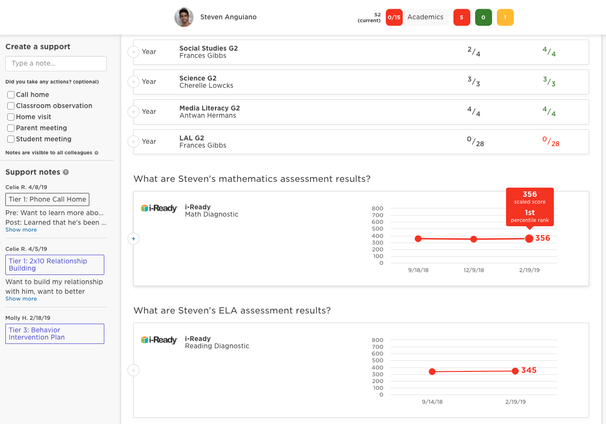Enable the Classroom observation checkbox
Image resolution: width=606 pixels, height=424 pixels.
(x=11, y=106)
